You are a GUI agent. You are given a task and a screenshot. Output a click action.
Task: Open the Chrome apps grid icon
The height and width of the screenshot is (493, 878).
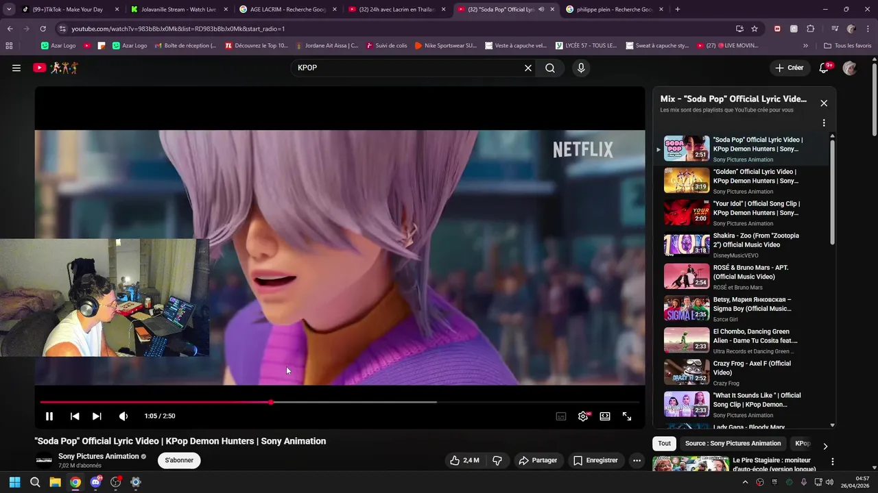coord(9,46)
